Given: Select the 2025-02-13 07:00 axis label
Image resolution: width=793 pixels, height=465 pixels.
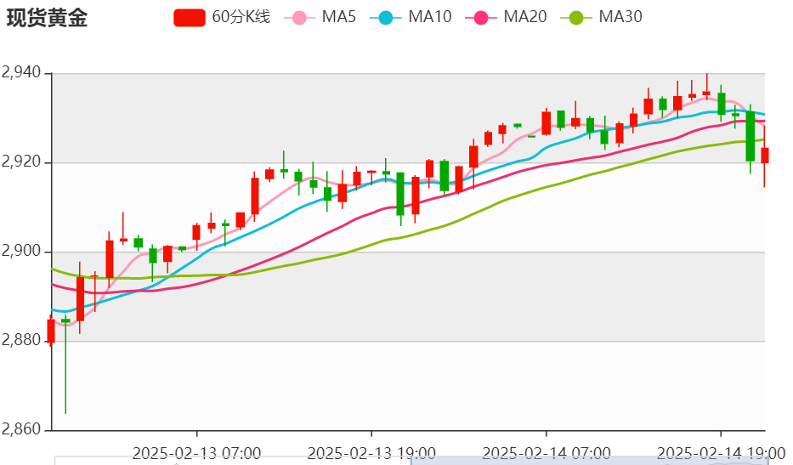Looking at the screenshot, I should click(197, 452).
